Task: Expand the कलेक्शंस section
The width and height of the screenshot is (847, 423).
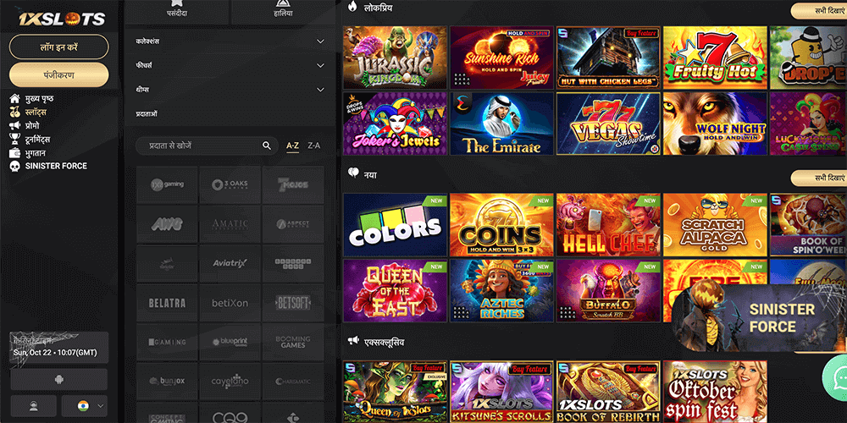Action: (230, 41)
